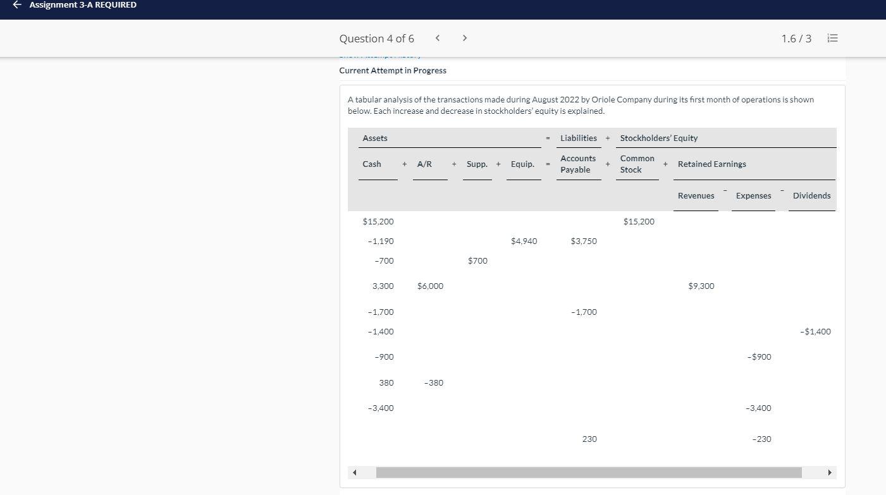Click the -380 accounts receivable entry
The image size is (886, 495).
pyautogui.click(x=434, y=382)
